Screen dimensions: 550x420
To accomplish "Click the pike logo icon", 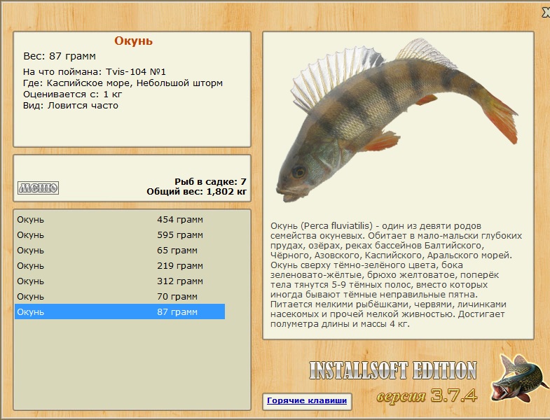I will coord(519,378).
